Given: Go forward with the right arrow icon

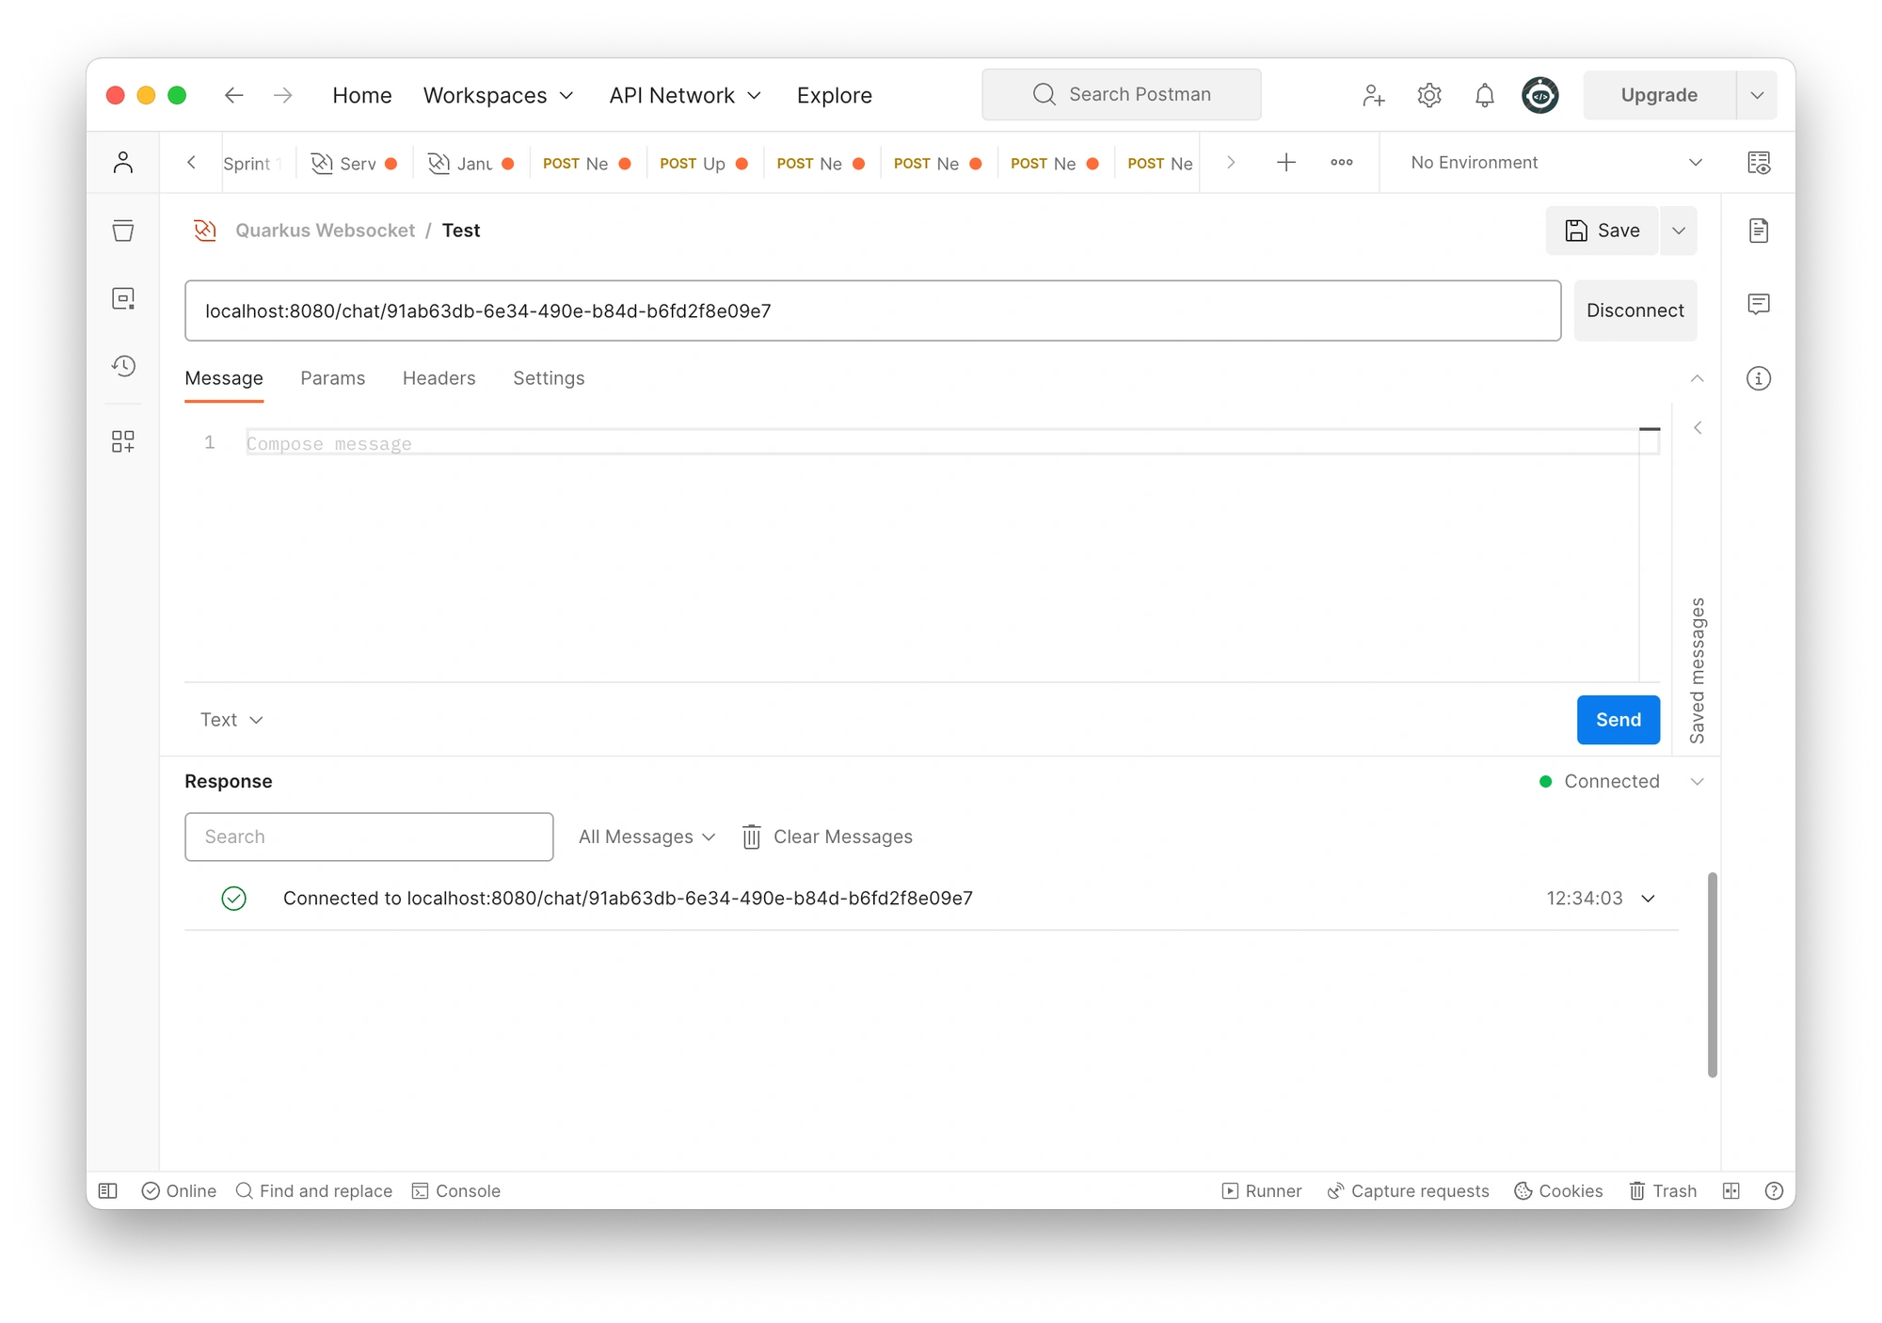Looking at the screenshot, I should click(x=282, y=95).
